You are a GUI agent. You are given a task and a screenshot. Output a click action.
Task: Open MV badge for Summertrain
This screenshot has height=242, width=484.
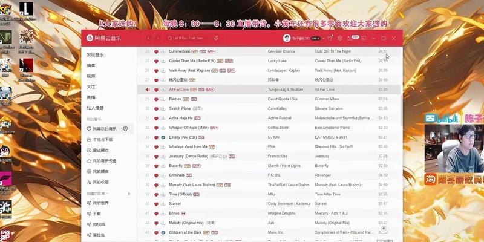pos(211,51)
